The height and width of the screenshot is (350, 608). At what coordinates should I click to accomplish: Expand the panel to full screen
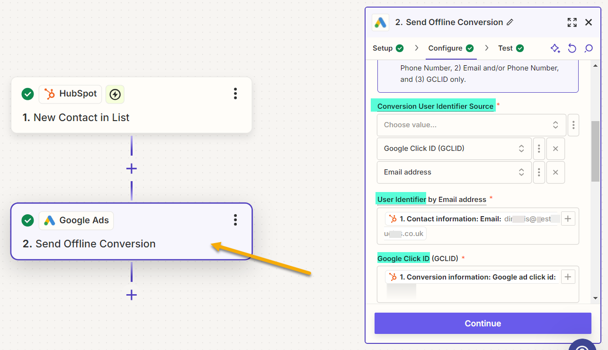572,22
